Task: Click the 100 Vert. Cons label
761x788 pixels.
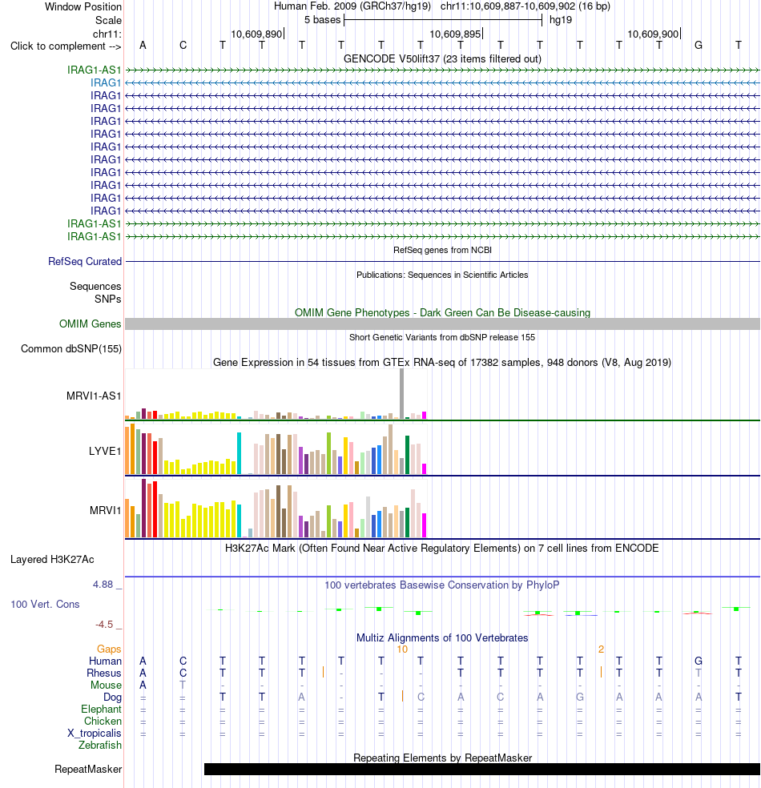Action: [45, 604]
